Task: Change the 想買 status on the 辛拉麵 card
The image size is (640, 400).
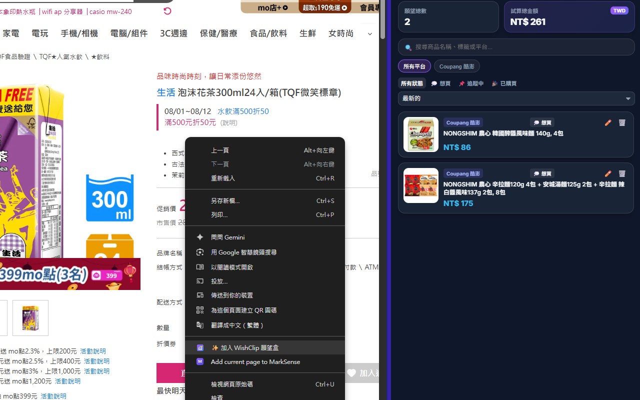Action: [542, 173]
